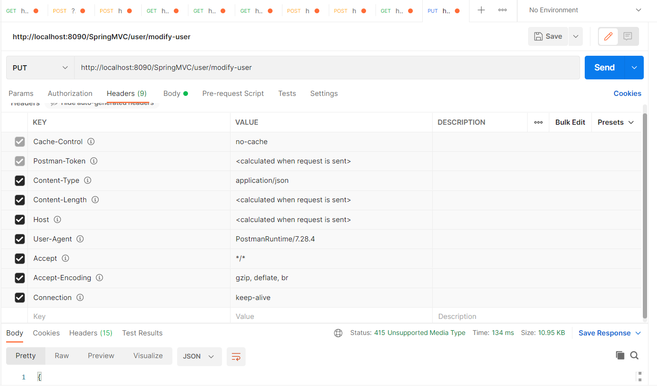Click info icon next to Connection
The height and width of the screenshot is (386, 657).
pos(80,298)
